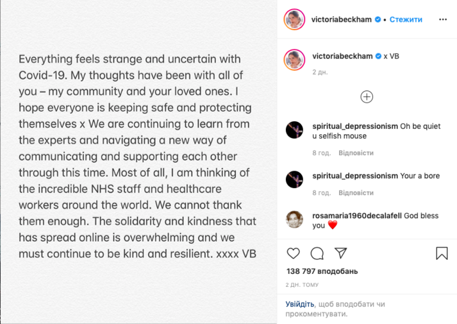Click the verified badge in the post header

378,19
